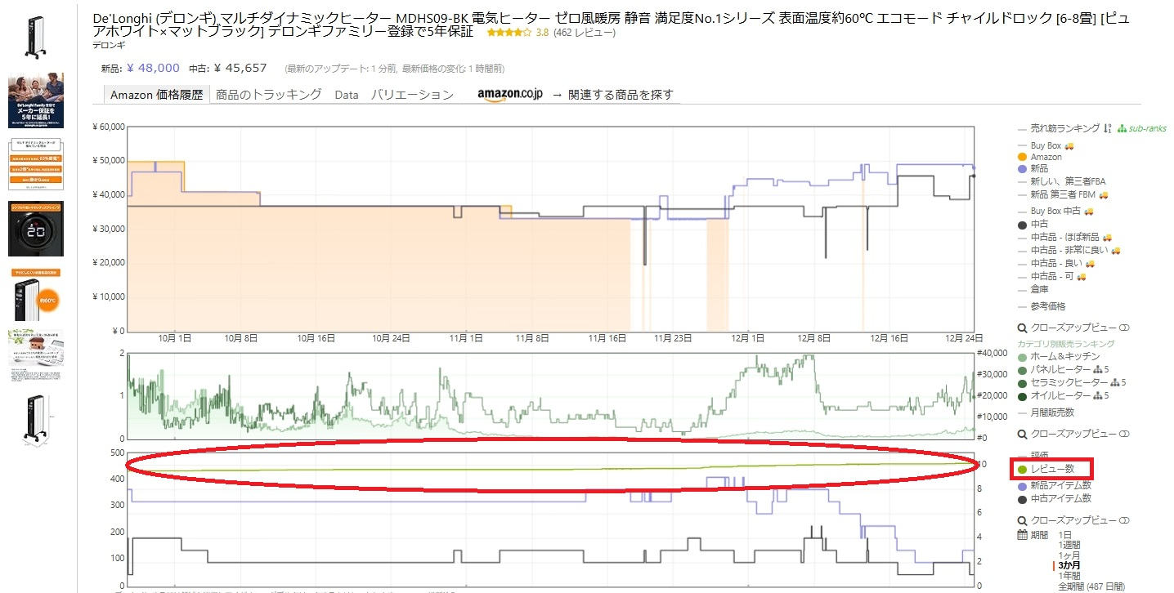Click magnifier of price chart クローズアップビュー

point(1021,328)
